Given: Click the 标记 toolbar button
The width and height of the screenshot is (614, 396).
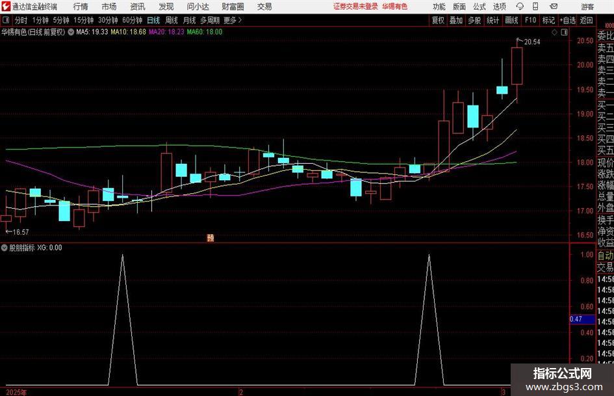Looking at the screenshot, I should [x=548, y=20].
